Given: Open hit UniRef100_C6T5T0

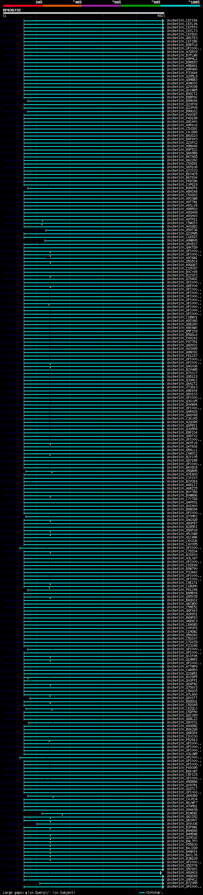Looking at the screenshot, I should pos(182,27).
